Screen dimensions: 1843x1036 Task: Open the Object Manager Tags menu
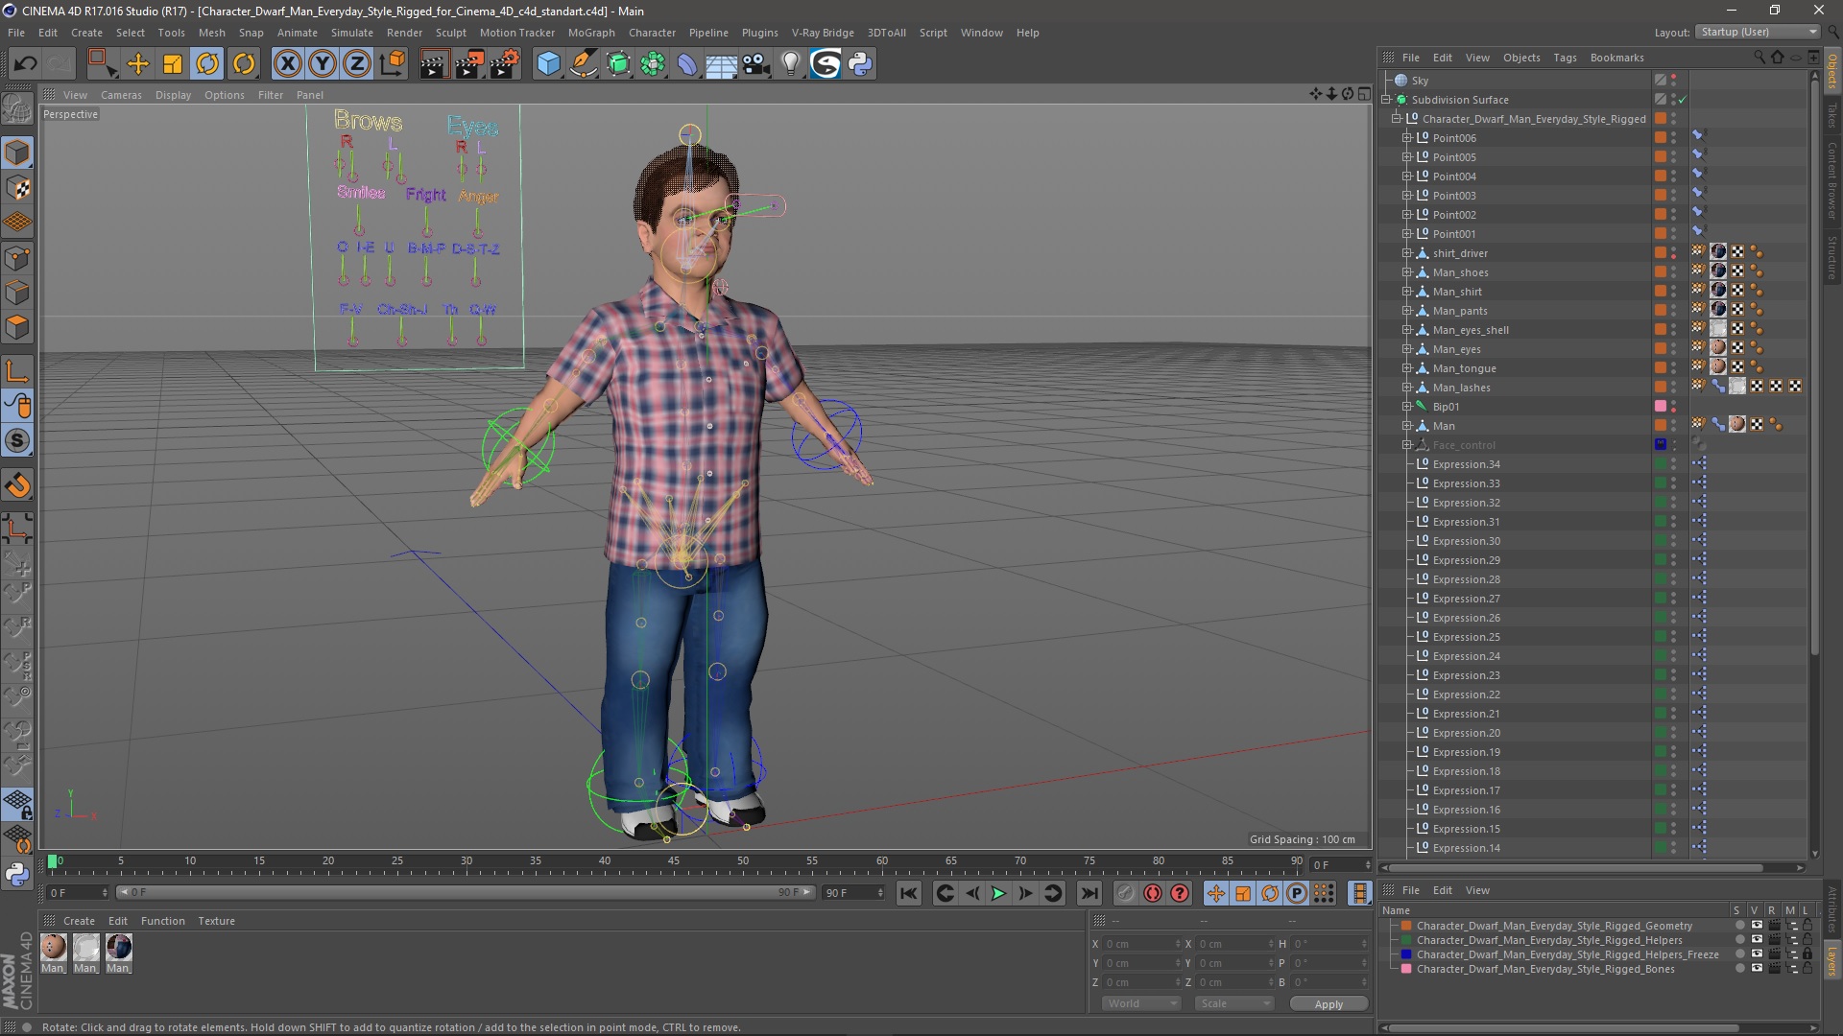coord(1565,58)
